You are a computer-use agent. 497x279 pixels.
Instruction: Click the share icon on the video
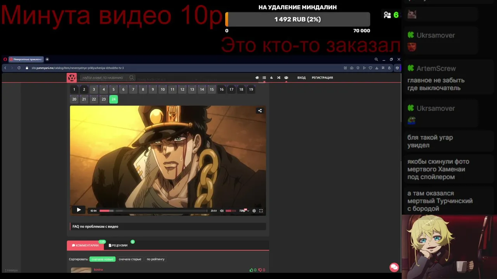tap(260, 111)
